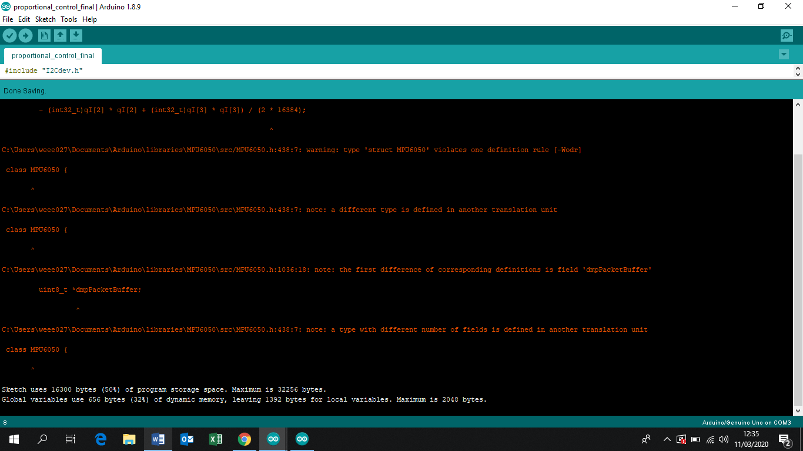This screenshot has width=803, height=451.
Task: Open the Tools menu
Action: pos(69,19)
